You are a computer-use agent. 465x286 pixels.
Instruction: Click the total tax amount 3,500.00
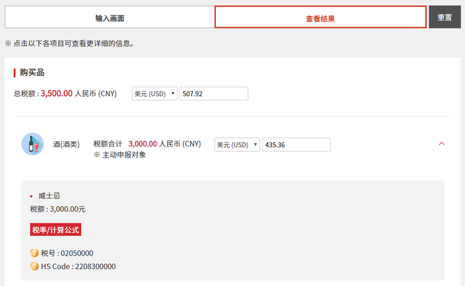pos(57,94)
